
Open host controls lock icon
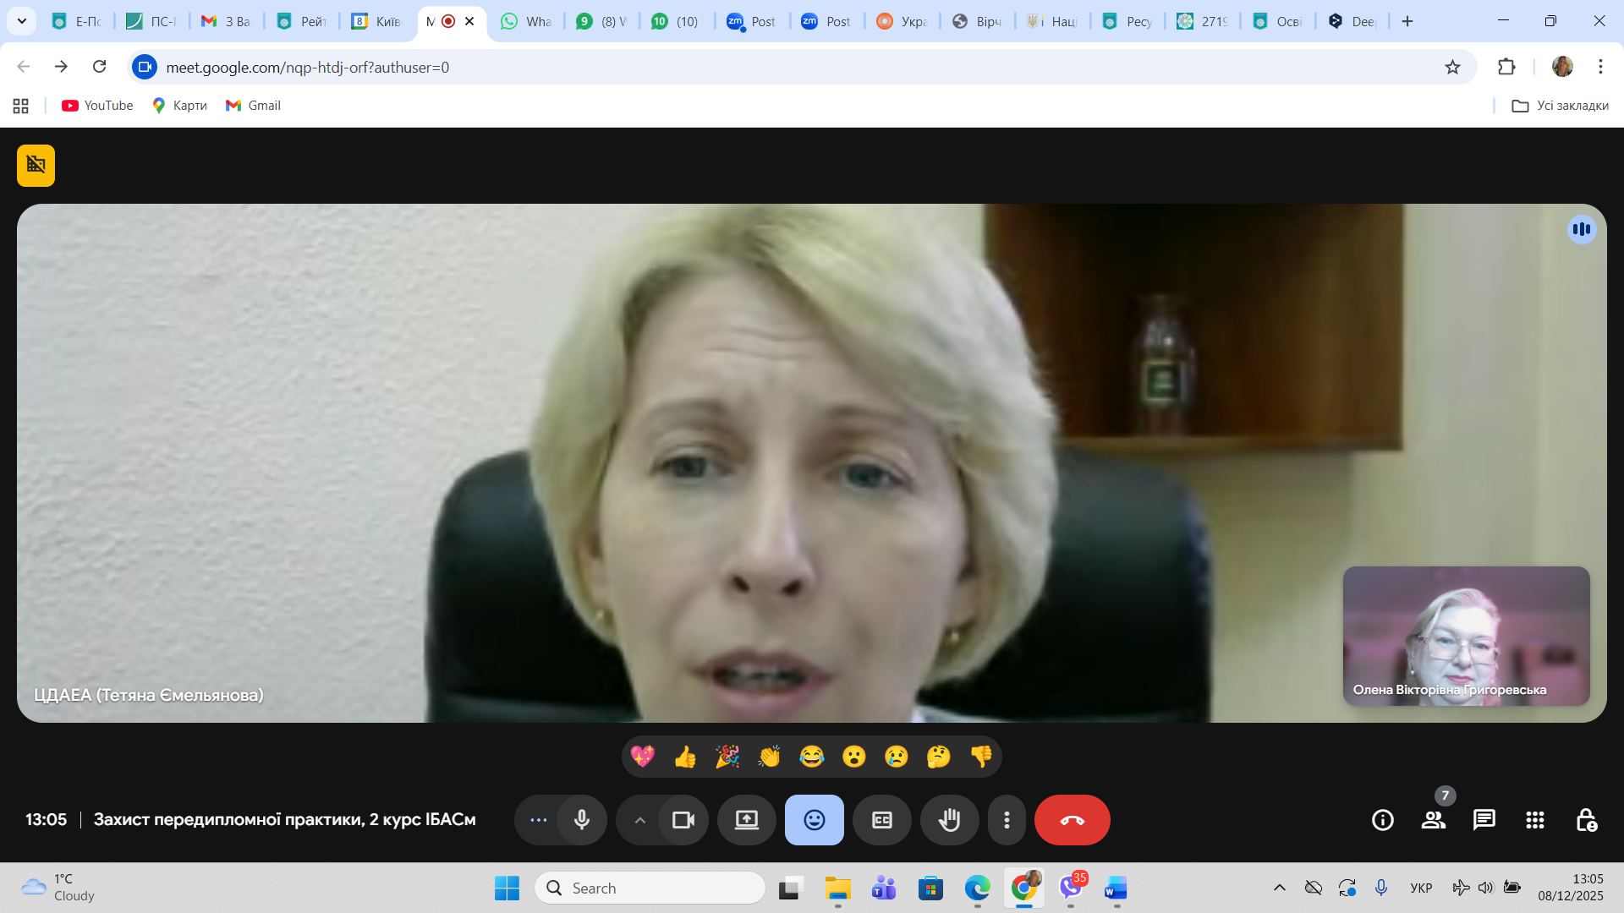point(1586,820)
